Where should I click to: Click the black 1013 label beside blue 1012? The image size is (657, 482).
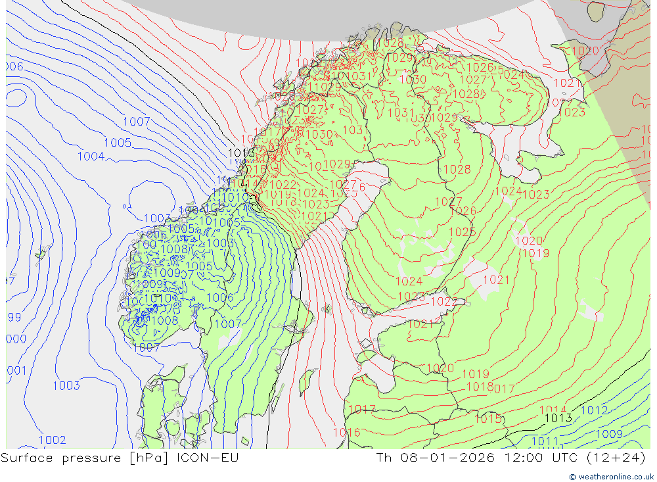coord(558,418)
